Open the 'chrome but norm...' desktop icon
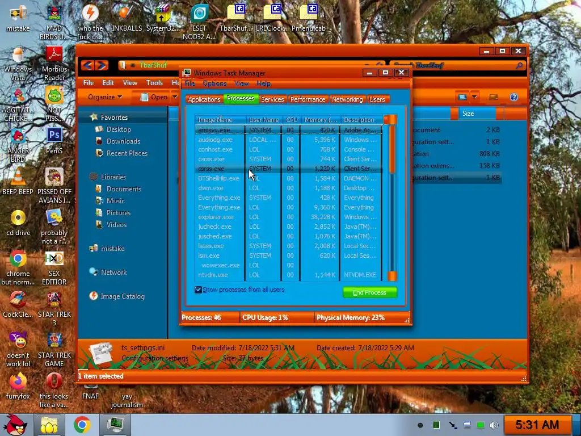The height and width of the screenshot is (436, 581). 18,268
